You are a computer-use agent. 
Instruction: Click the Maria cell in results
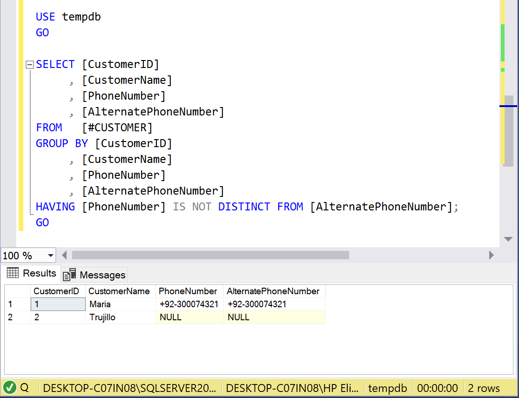click(120, 304)
